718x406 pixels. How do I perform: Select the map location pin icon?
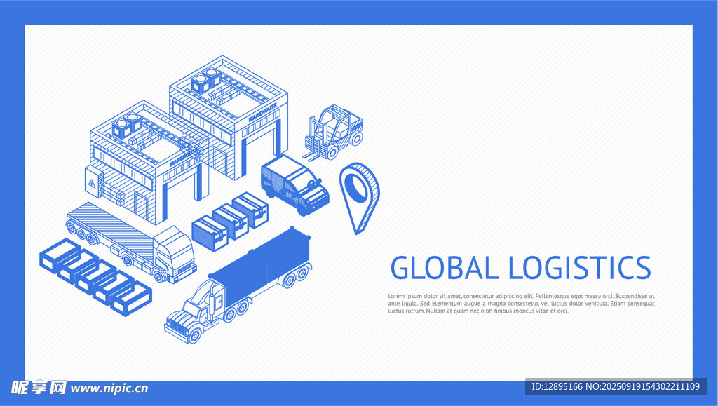pos(360,198)
